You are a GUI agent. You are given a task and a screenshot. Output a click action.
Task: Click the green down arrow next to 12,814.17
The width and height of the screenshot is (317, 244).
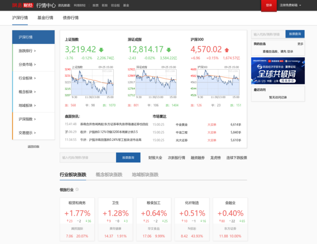point(169,50)
